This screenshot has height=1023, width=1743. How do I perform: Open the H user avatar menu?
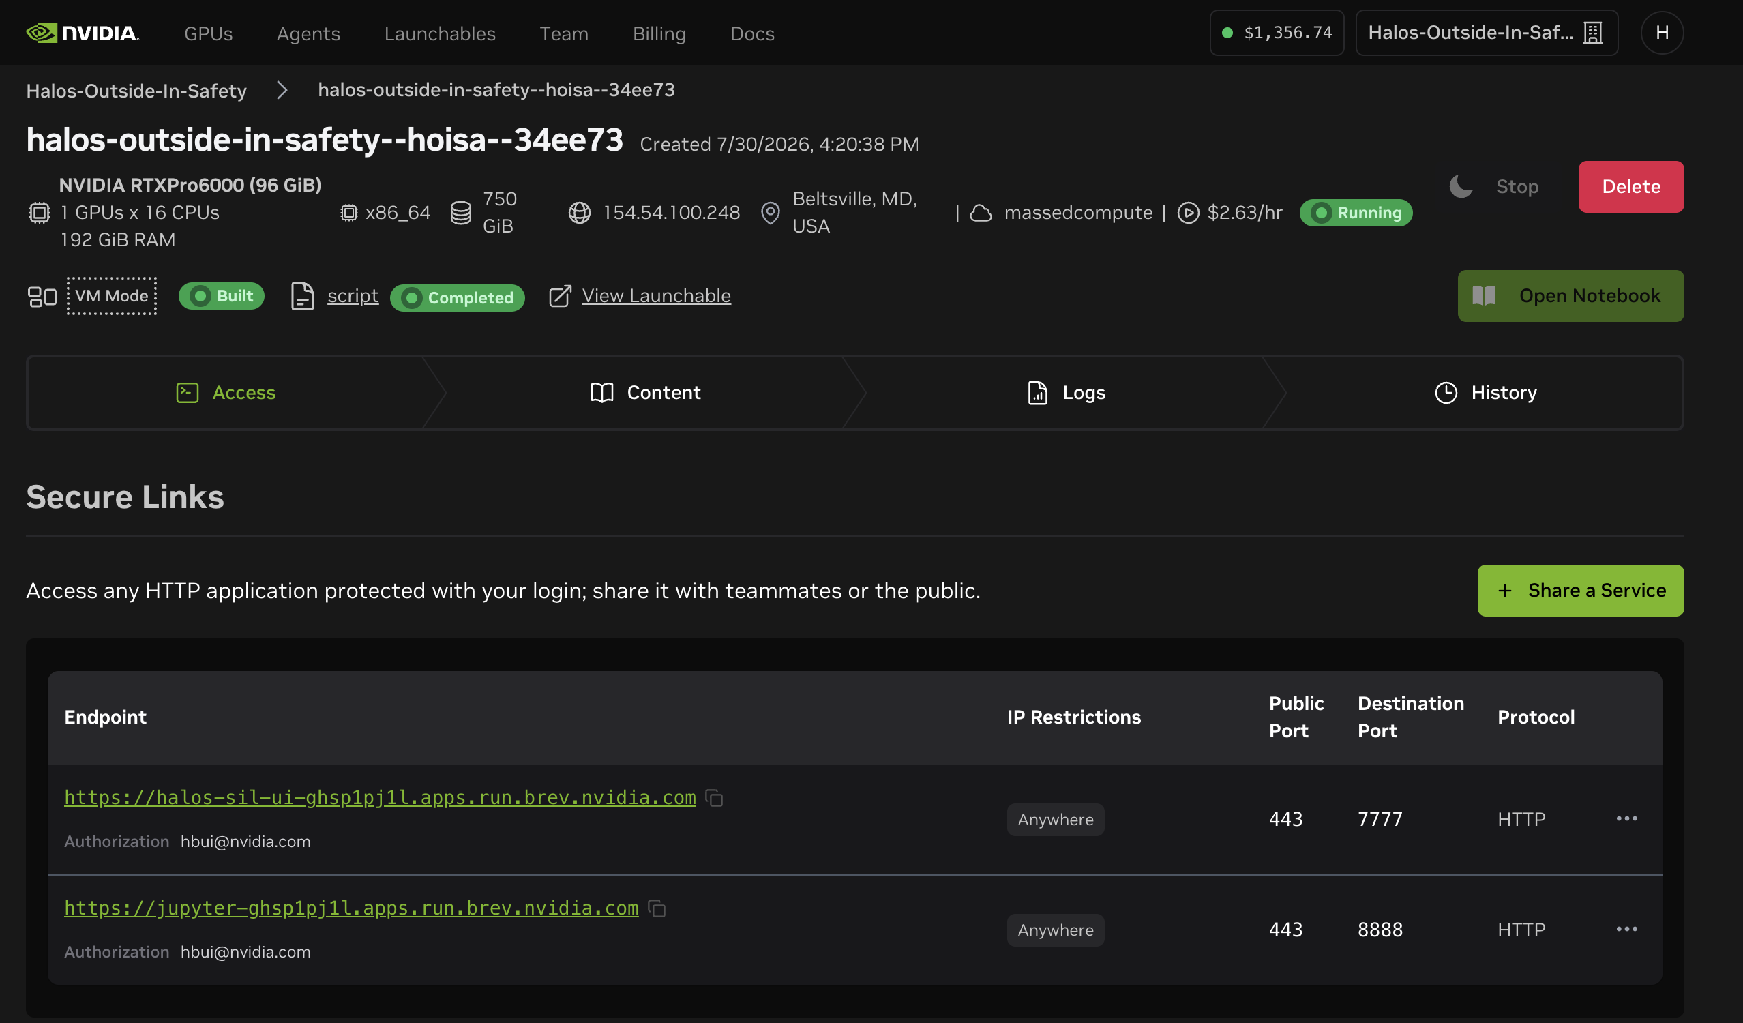point(1662,33)
